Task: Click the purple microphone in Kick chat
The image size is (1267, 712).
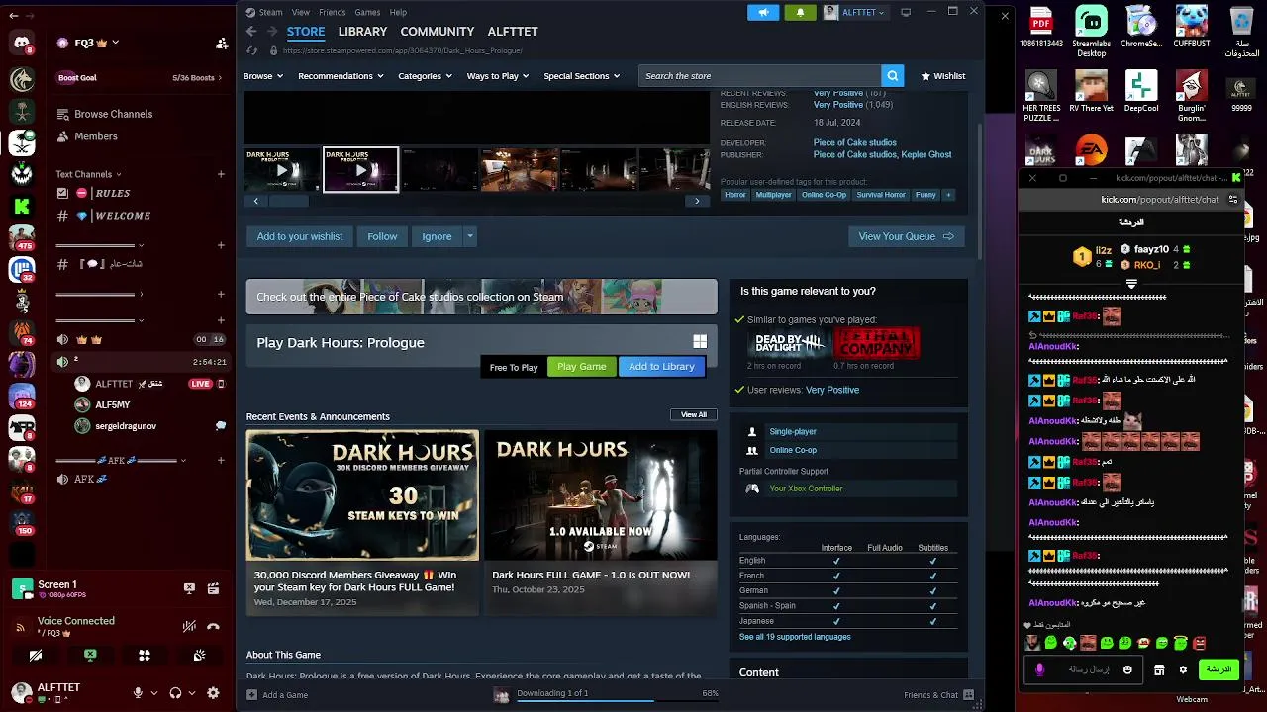Action: point(1039,669)
